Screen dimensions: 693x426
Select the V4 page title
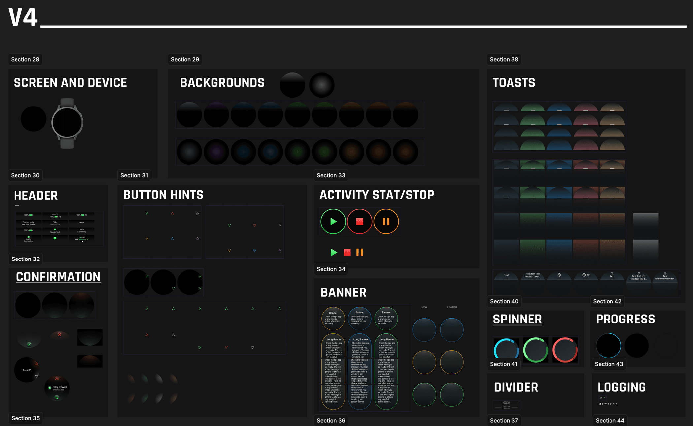click(x=22, y=17)
